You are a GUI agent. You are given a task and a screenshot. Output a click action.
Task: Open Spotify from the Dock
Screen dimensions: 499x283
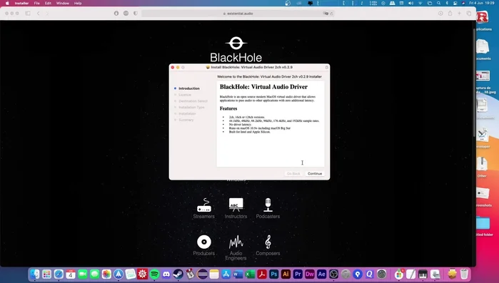(x=154, y=274)
